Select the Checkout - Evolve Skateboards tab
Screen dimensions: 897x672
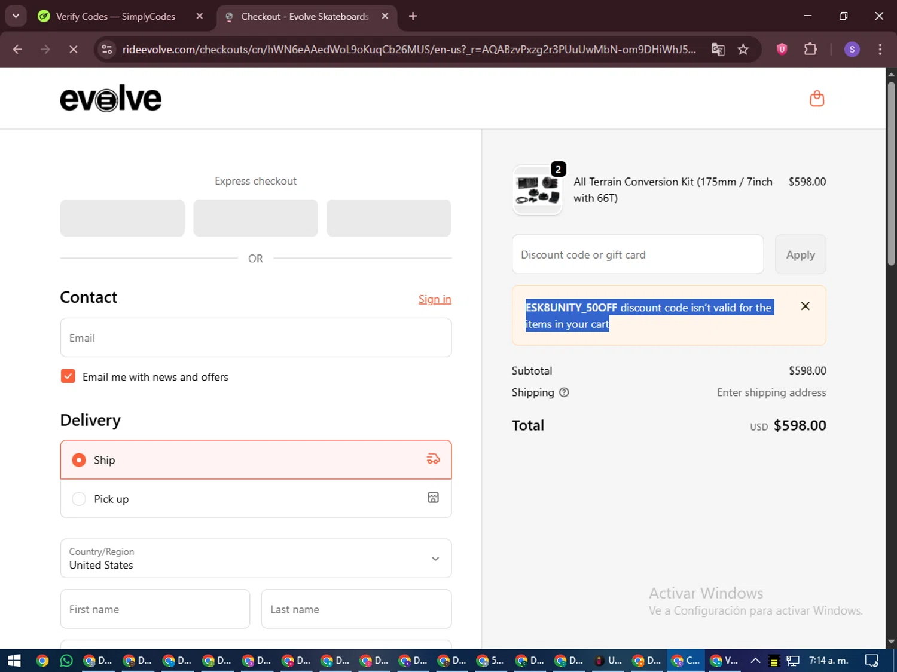[304, 16]
